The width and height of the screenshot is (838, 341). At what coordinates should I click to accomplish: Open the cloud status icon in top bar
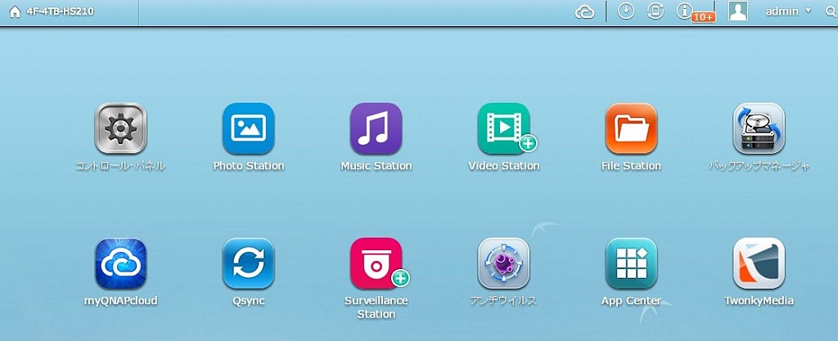584,11
